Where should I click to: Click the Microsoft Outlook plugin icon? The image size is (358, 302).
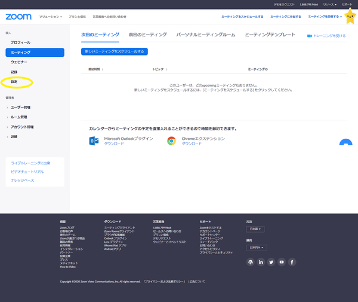[x=94, y=141]
